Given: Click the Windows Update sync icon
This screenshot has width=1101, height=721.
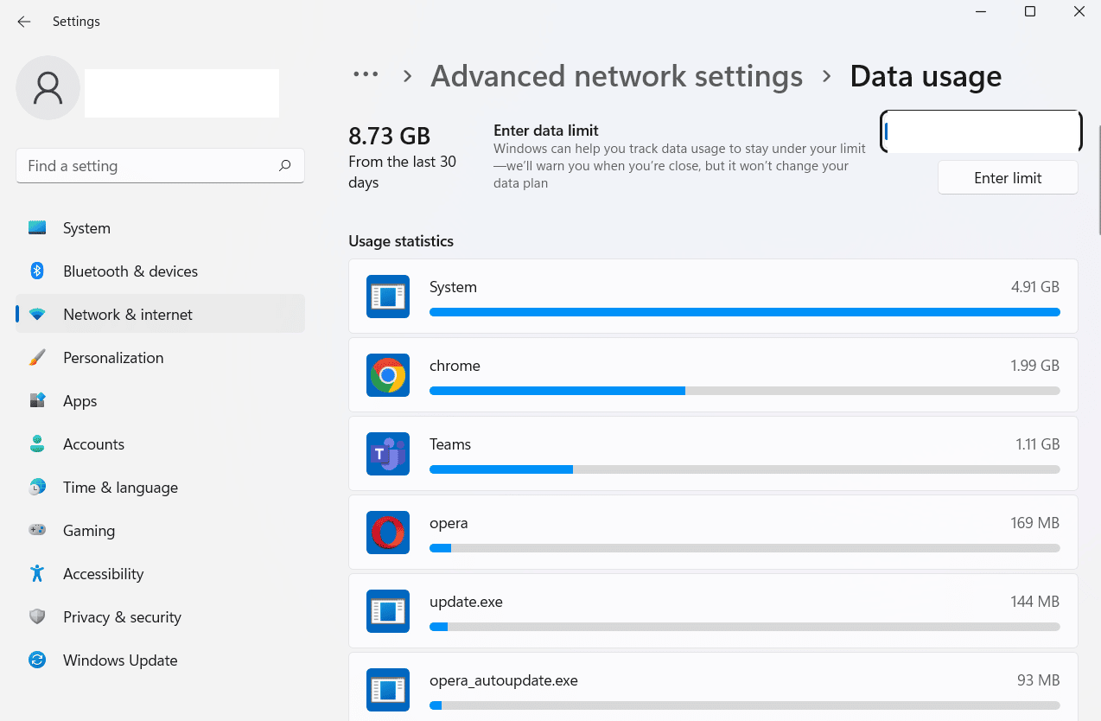Looking at the screenshot, I should pyautogui.click(x=37, y=660).
